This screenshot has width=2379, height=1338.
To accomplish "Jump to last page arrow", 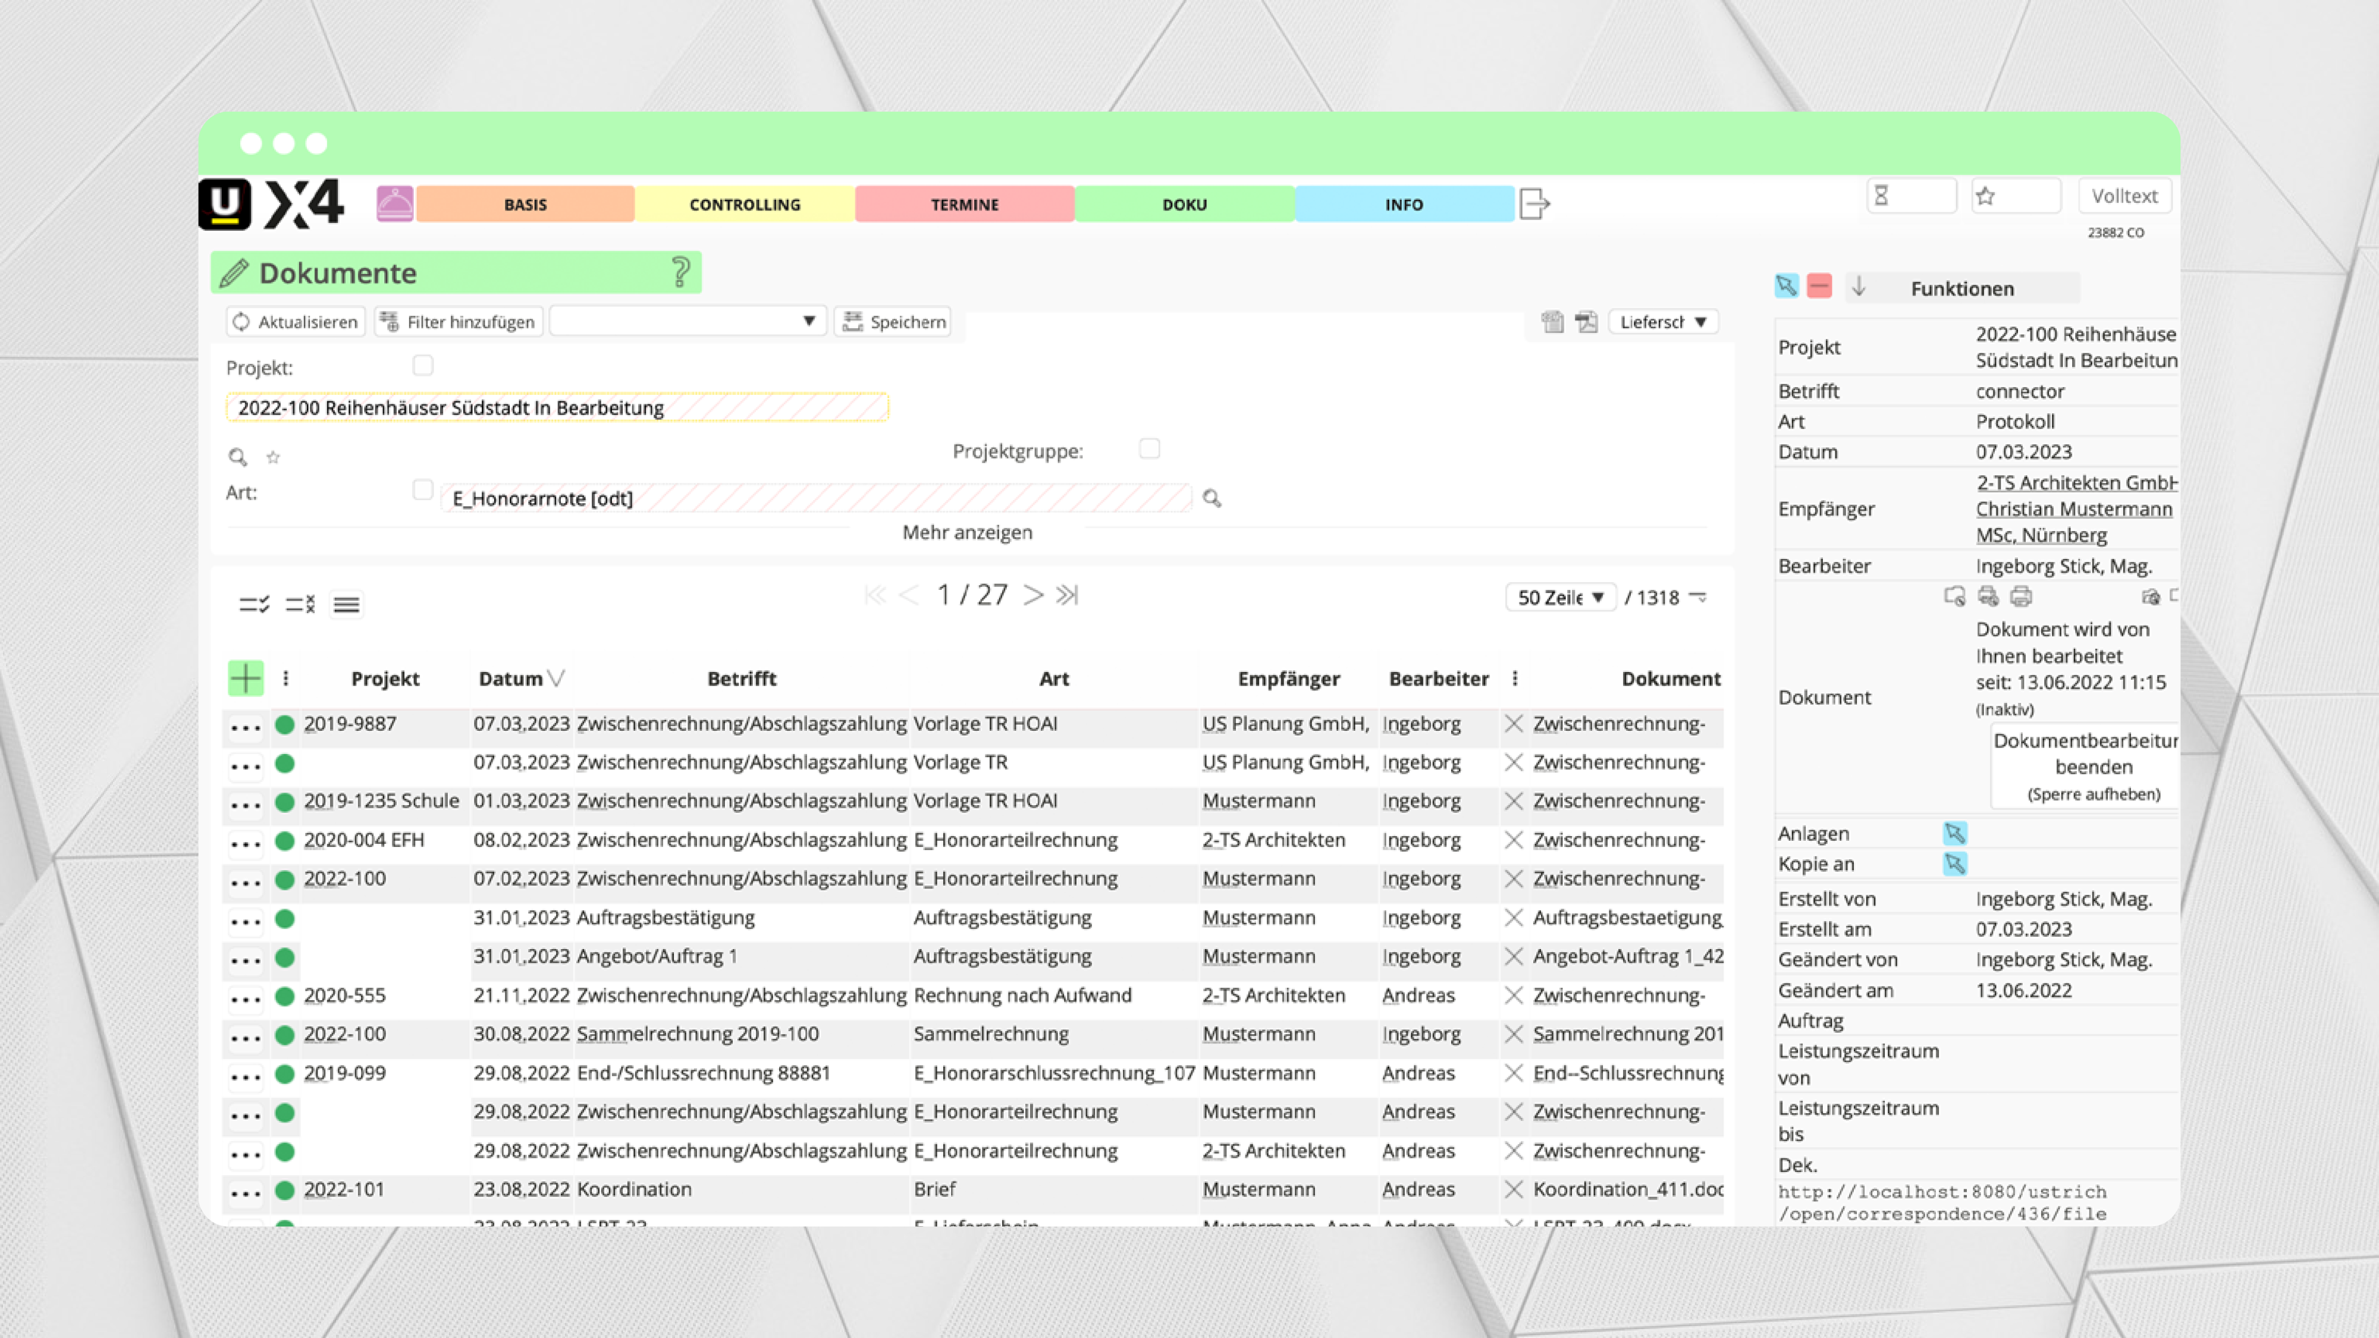I will tap(1068, 596).
